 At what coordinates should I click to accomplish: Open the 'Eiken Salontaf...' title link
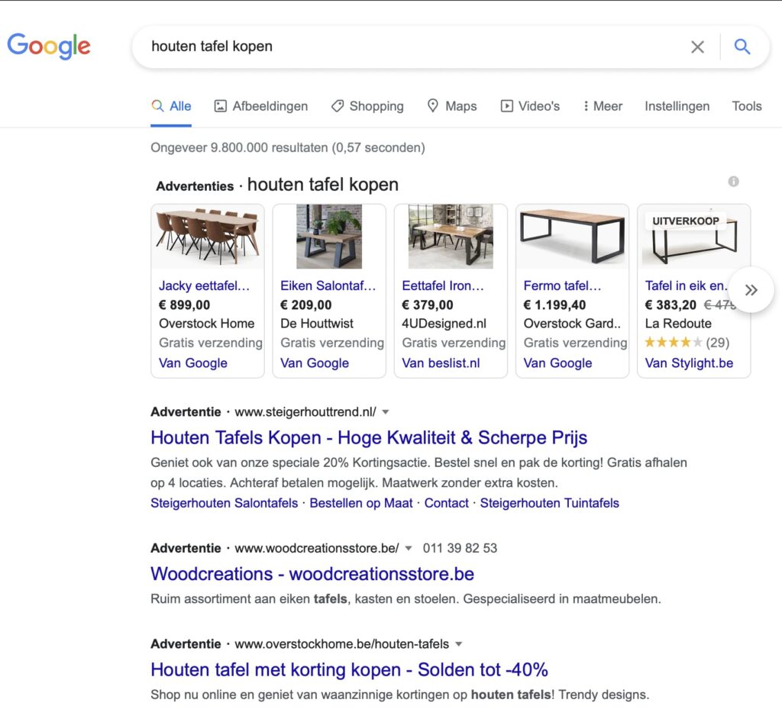[328, 285]
